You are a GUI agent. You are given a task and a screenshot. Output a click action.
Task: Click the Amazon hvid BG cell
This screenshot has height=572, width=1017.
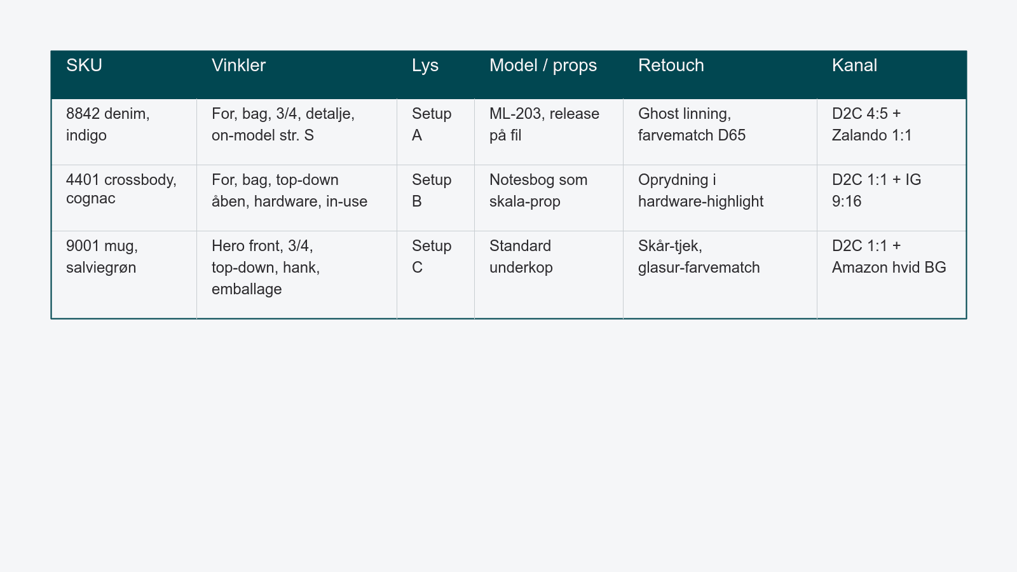point(892,275)
